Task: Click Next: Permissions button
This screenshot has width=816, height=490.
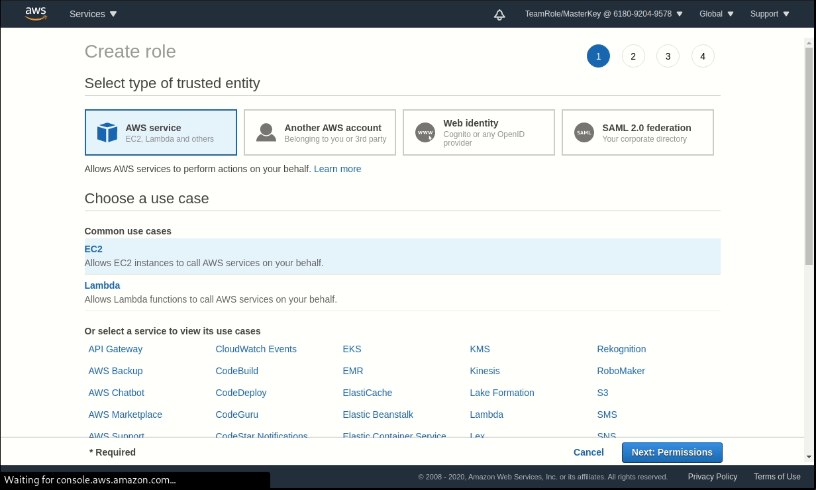Action: (672, 452)
